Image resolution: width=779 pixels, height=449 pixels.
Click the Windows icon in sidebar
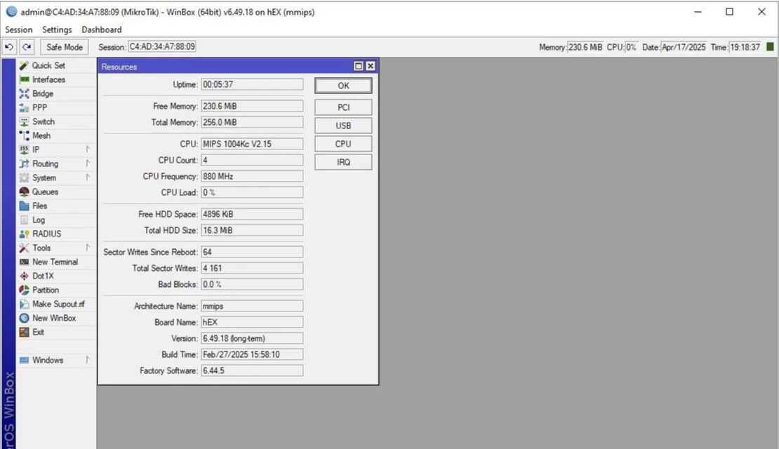pos(24,360)
